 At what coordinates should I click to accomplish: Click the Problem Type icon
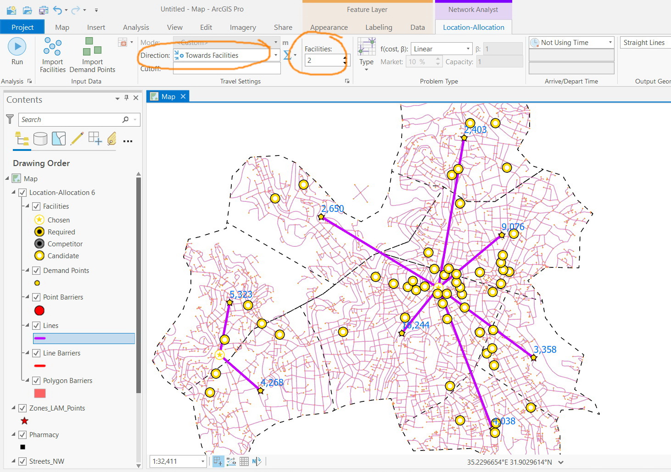[x=366, y=54]
